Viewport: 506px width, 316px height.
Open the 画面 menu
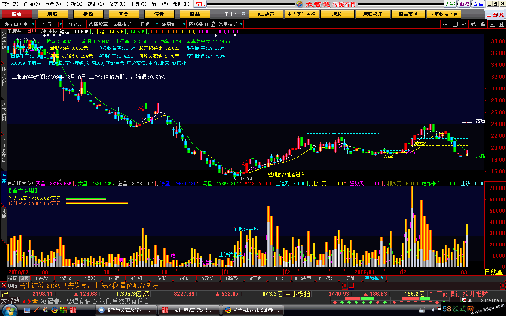coord(31,4)
